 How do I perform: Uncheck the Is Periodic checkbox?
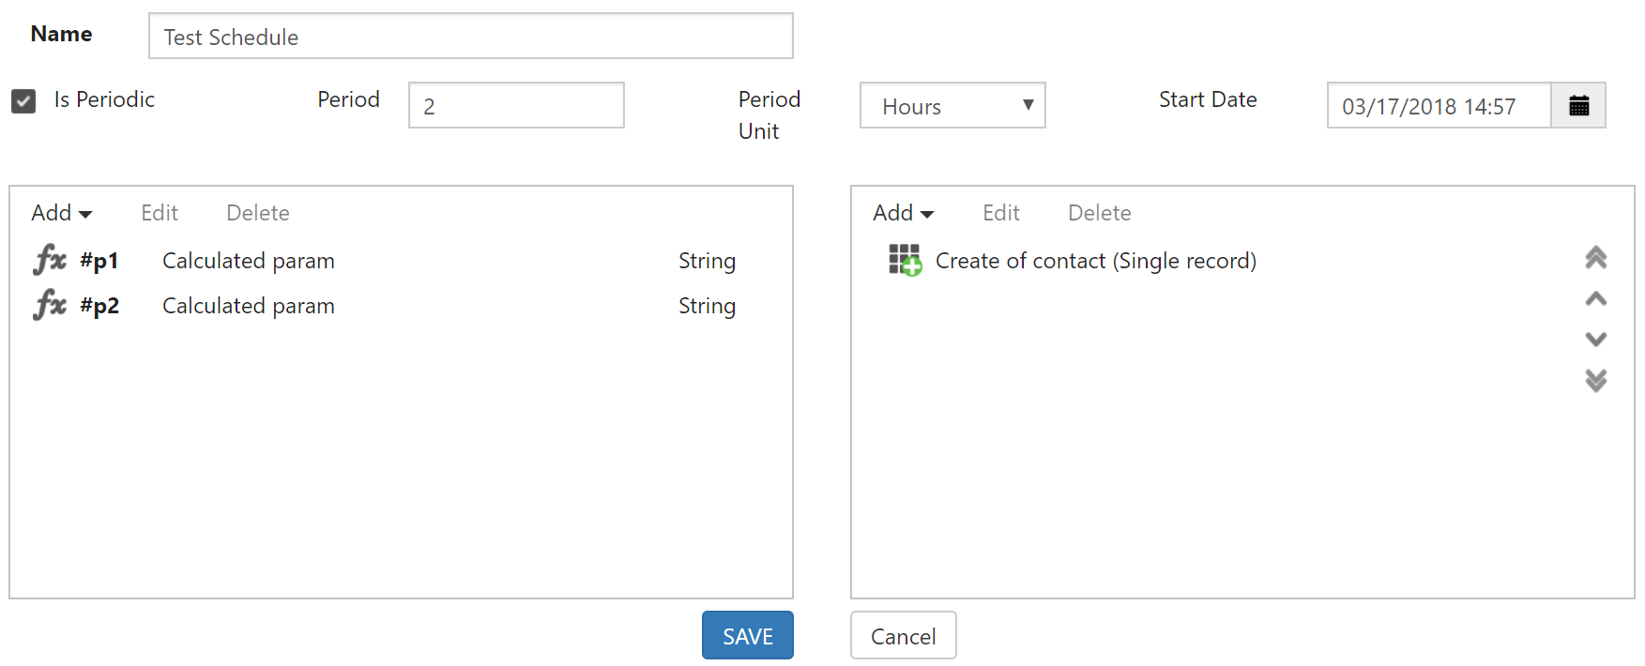point(23,100)
